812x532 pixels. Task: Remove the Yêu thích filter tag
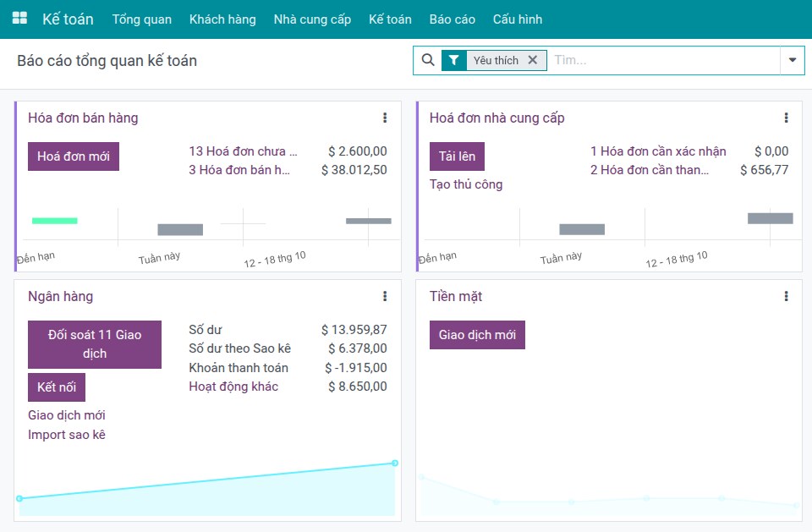point(532,60)
